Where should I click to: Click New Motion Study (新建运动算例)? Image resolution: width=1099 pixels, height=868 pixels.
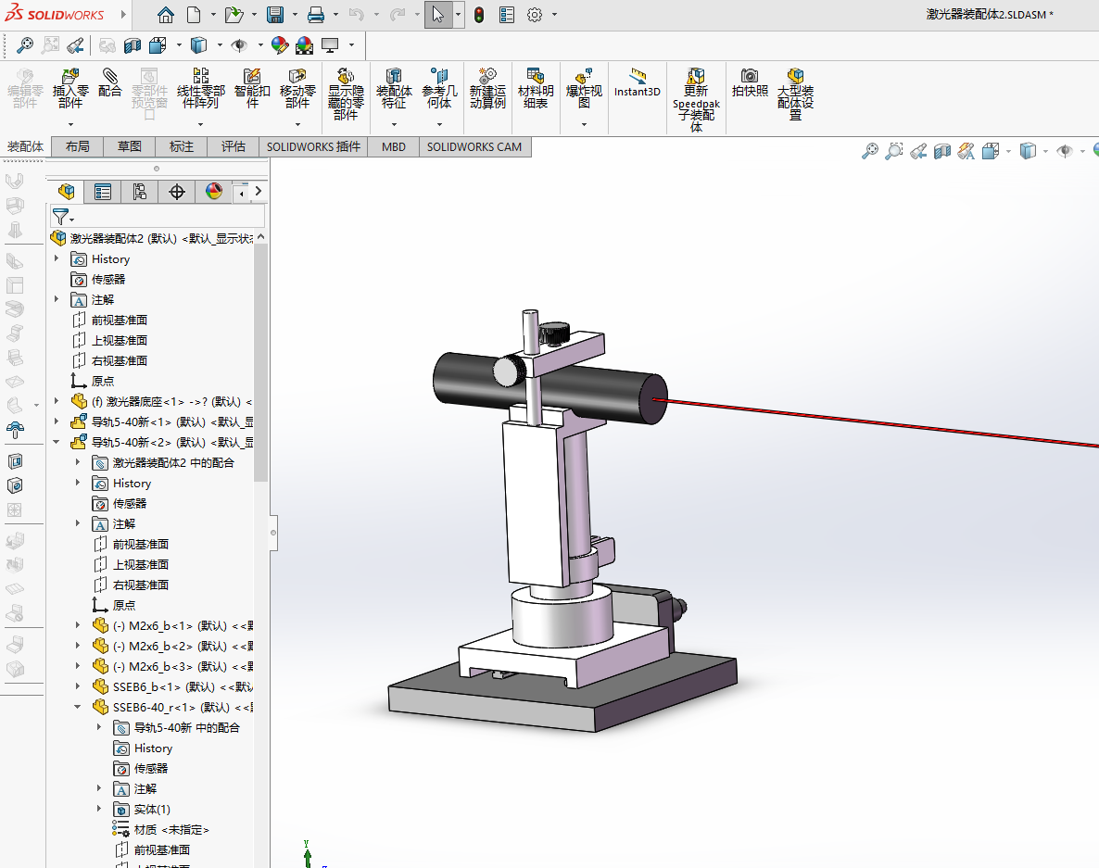coord(487,88)
